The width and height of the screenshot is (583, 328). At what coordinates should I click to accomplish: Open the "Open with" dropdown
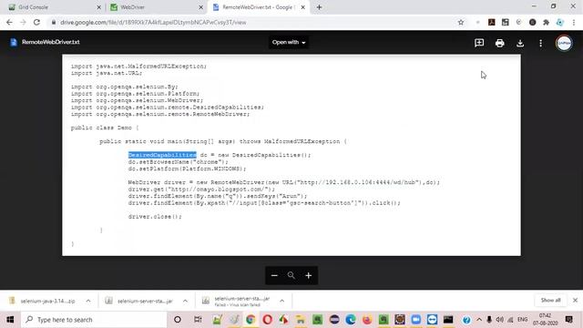pos(289,43)
